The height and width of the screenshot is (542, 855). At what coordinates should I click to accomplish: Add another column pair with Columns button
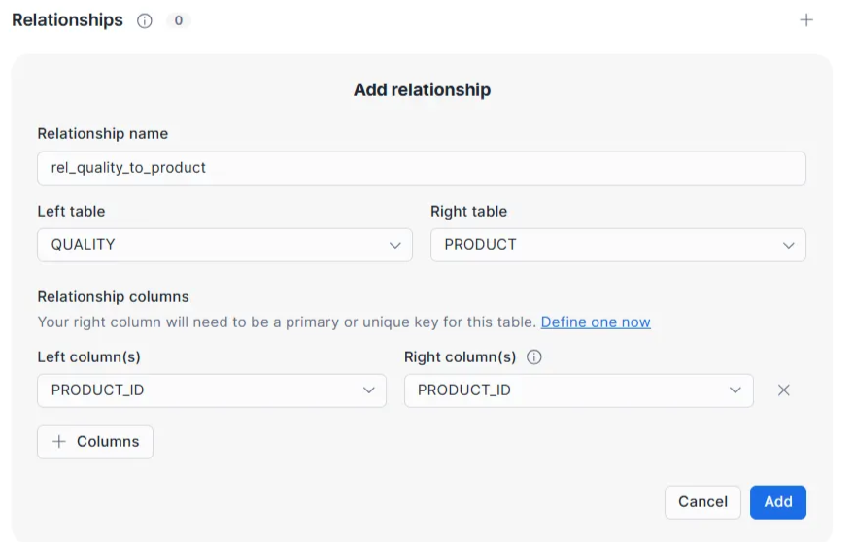[95, 442]
